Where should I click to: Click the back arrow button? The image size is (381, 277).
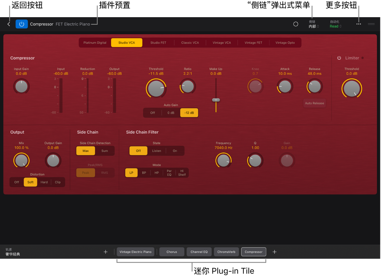[x=9, y=24]
